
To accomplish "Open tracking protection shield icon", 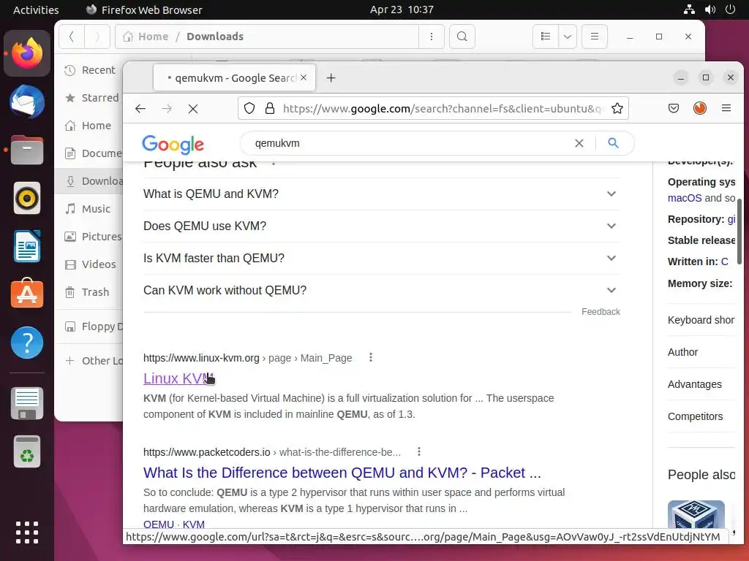I will [249, 108].
